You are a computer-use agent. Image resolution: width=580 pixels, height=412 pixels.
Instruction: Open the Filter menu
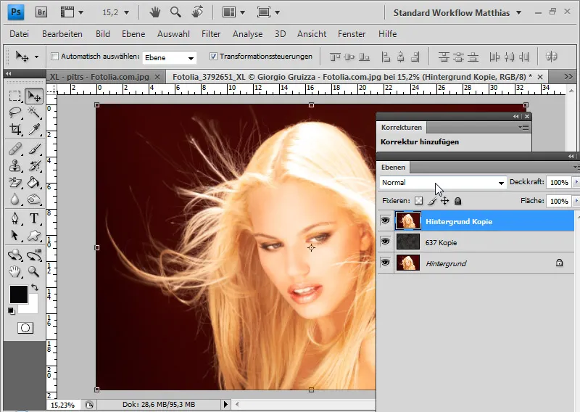(211, 34)
